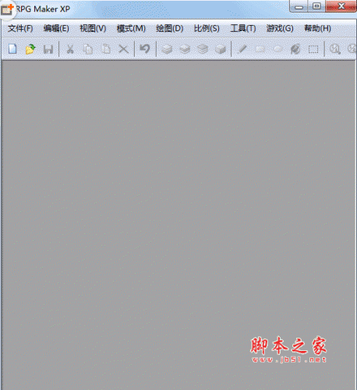Save the project using the floppy disk icon

coord(48,49)
